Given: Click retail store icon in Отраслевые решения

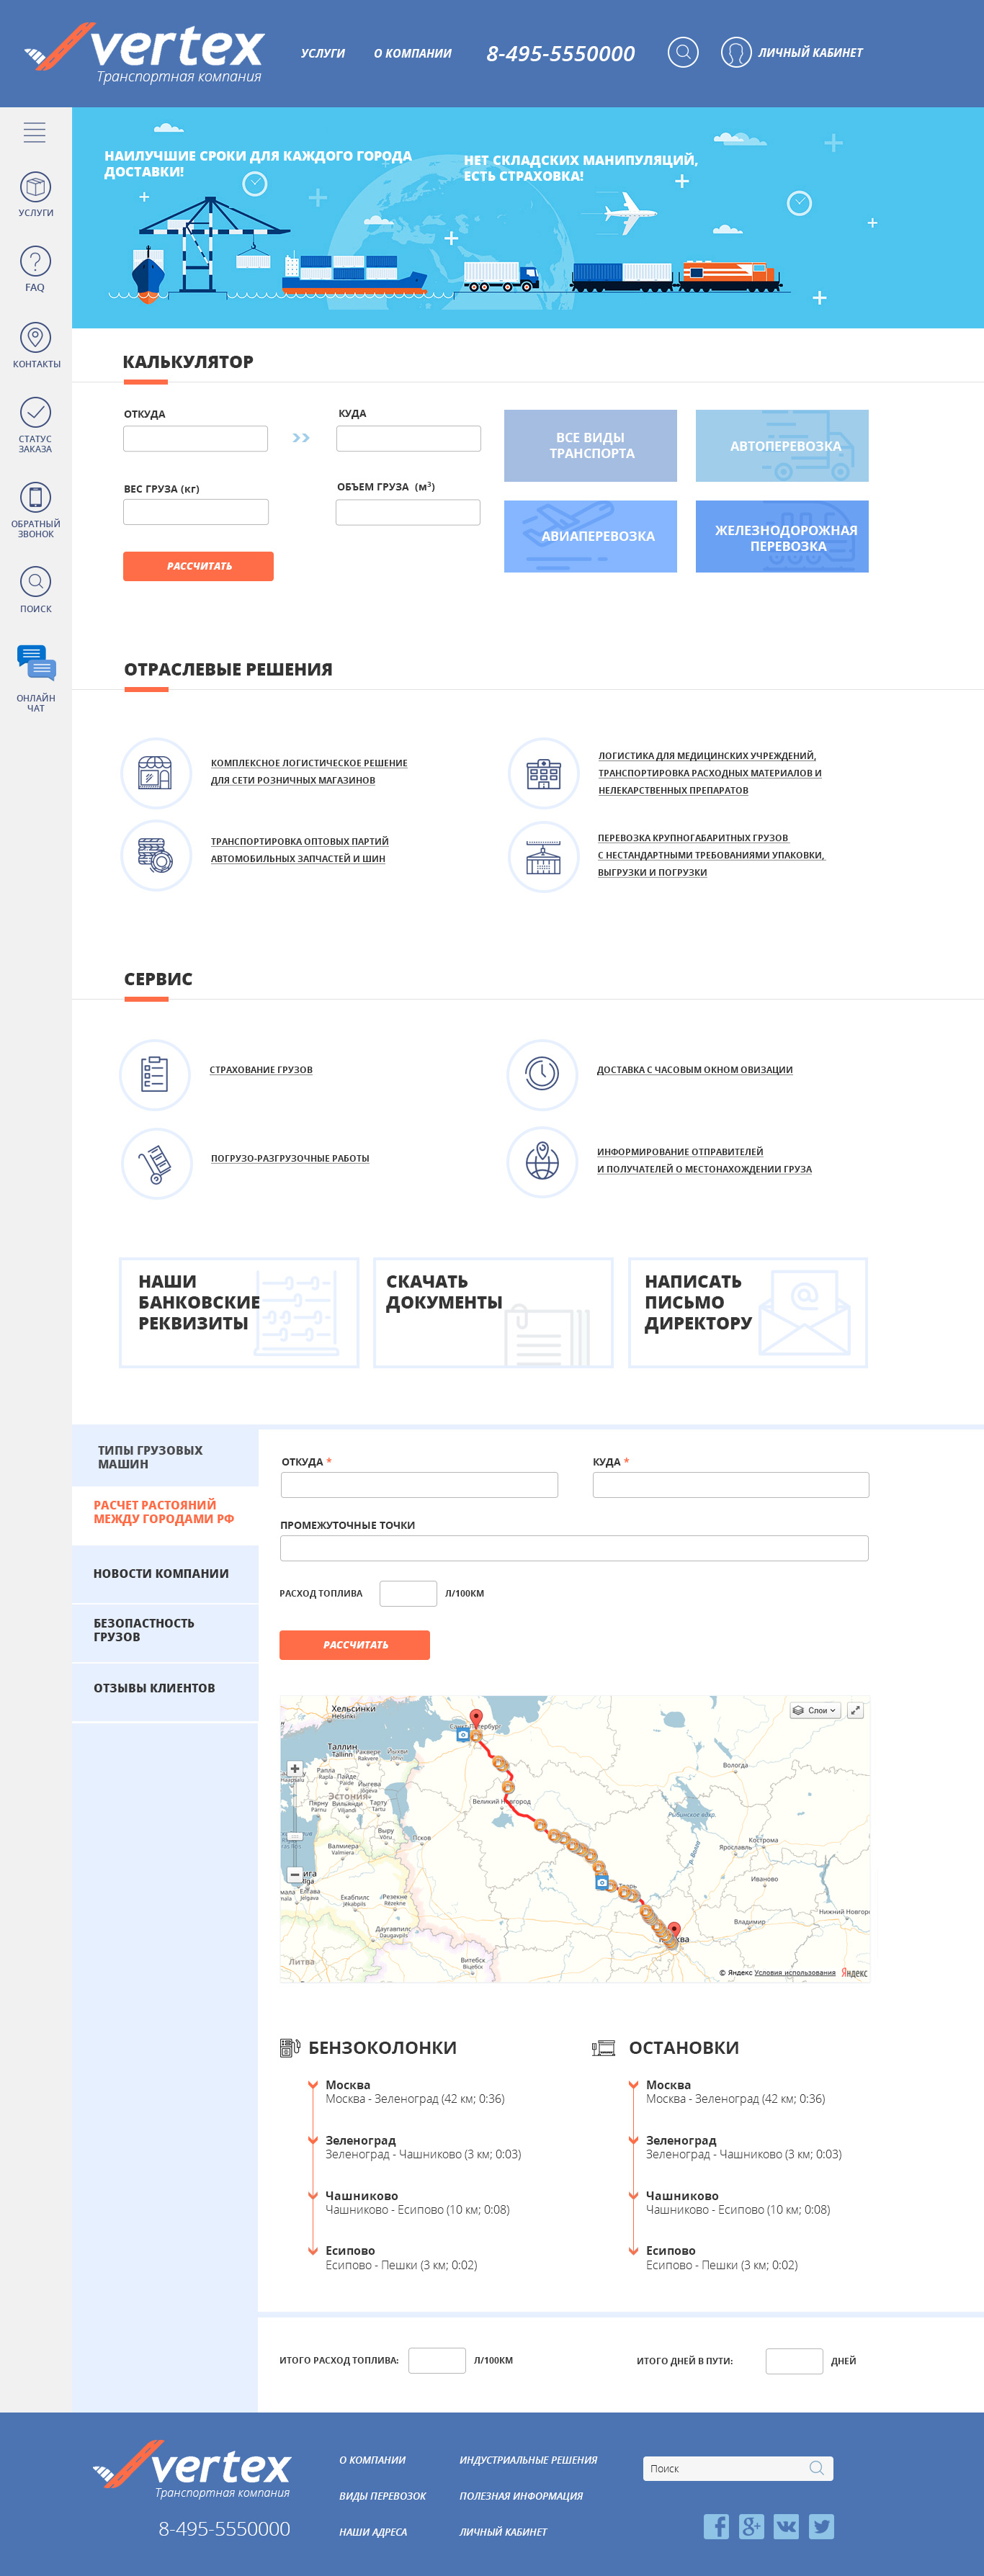Looking at the screenshot, I should pyautogui.click(x=156, y=773).
